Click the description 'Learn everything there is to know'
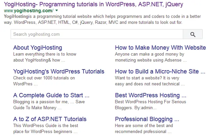Viewport: 210px width, 135px height. click(45, 54)
